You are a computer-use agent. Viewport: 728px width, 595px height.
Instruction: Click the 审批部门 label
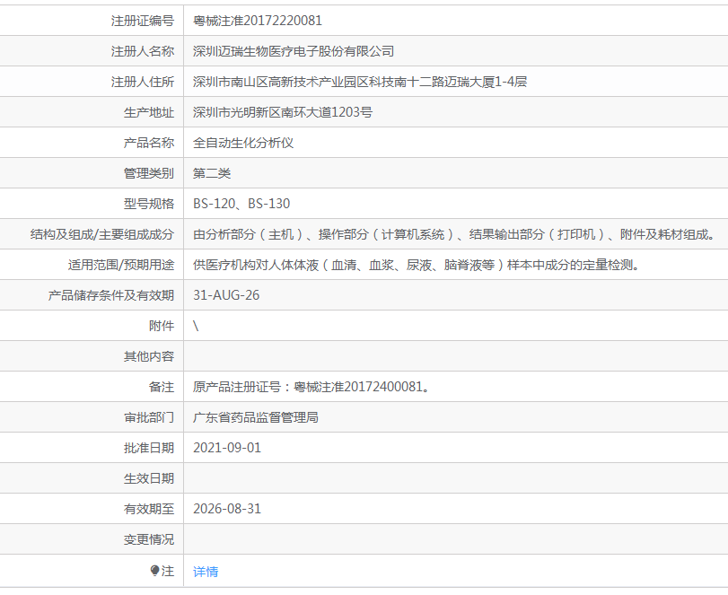click(149, 417)
